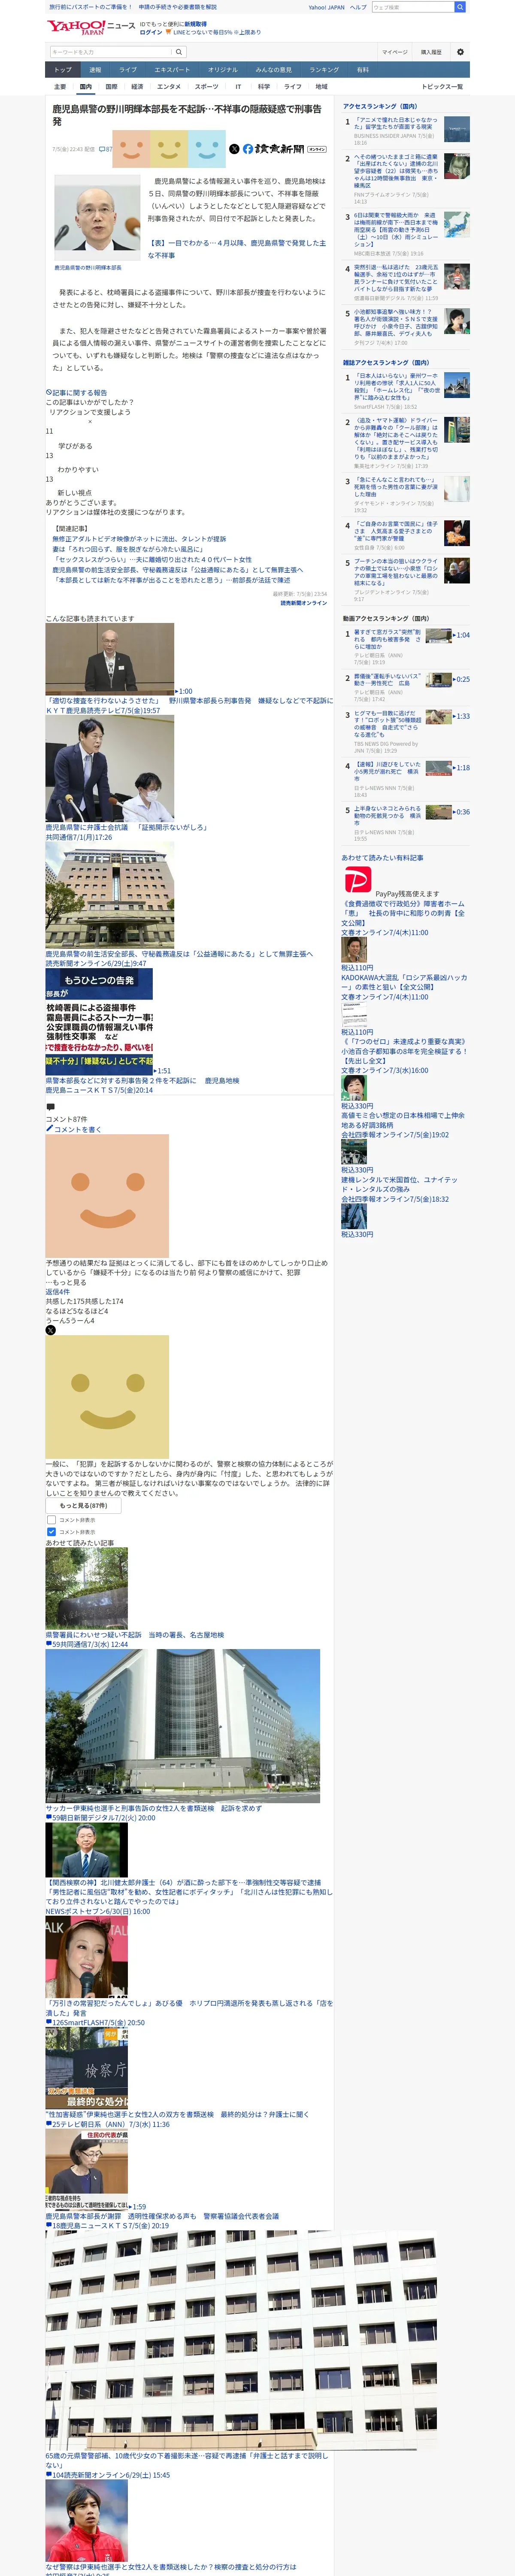Select the スポーツ category tab
Screen dimensions: 515x2576
pos(206,87)
